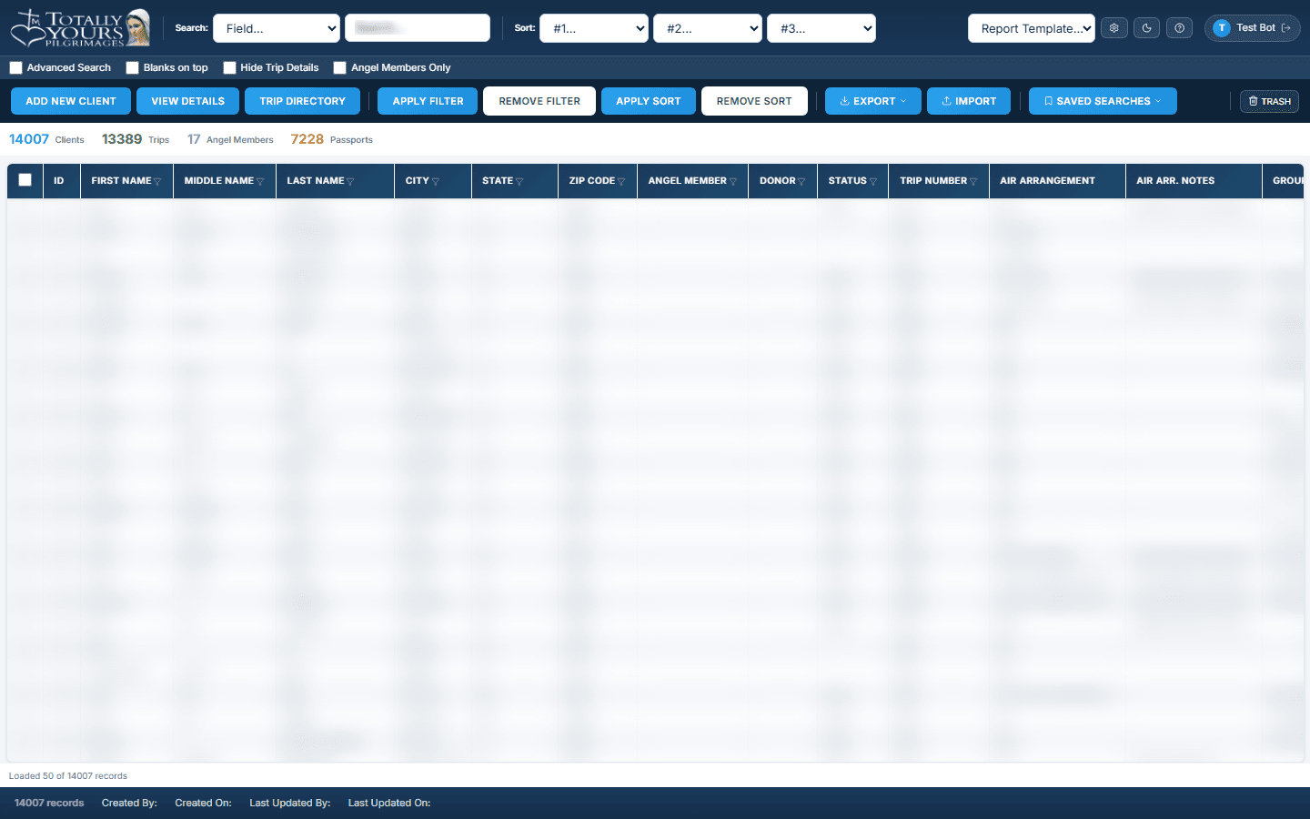Open the #1 sort dropdown
Viewport: 1310px width, 819px height.
point(594,28)
